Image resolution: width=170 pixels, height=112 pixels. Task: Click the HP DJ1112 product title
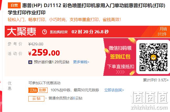(86, 9)
